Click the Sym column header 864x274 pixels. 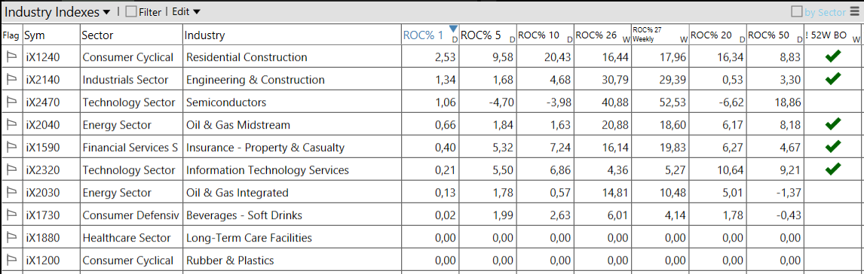click(52, 35)
